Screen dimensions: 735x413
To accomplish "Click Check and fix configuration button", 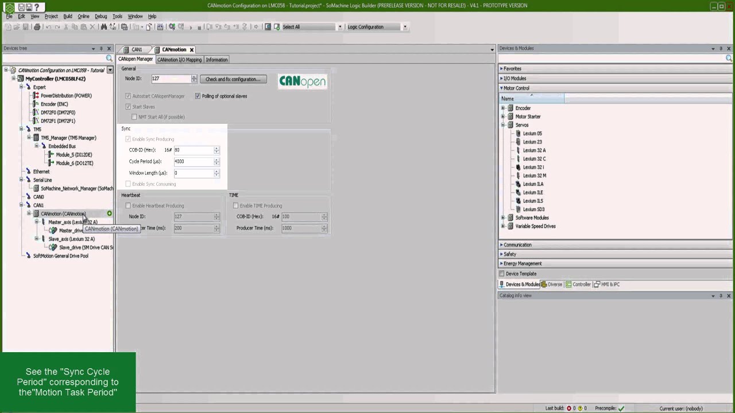I will (233, 79).
